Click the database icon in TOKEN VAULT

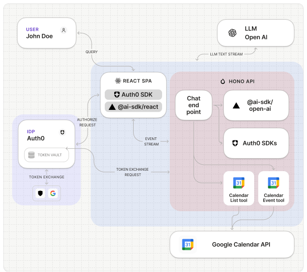pos(31,155)
